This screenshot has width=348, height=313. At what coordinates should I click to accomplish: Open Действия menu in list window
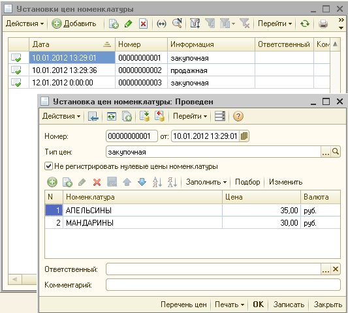[25, 23]
